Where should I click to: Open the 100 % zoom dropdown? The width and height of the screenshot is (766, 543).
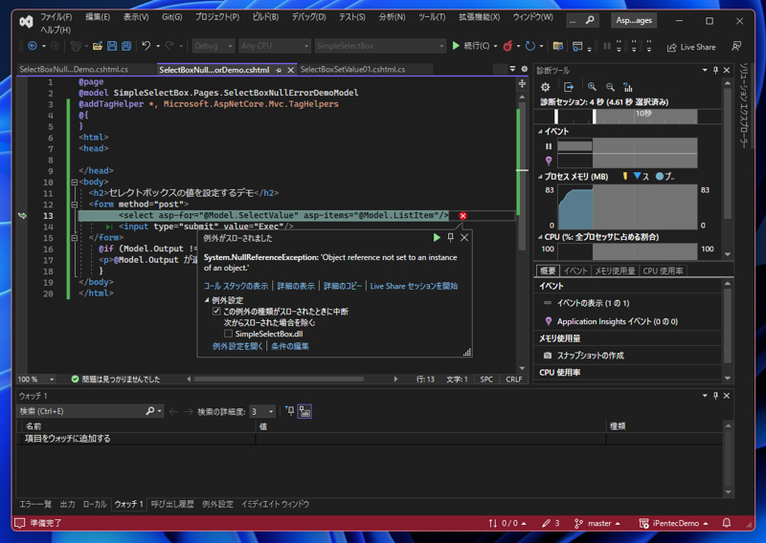point(35,380)
